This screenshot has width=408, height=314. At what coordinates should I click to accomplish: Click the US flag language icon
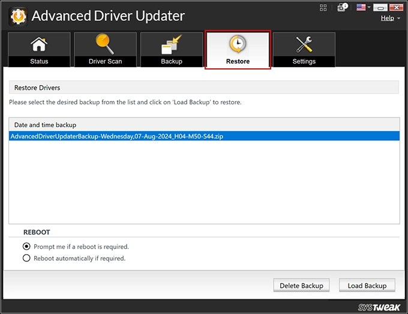pyautogui.click(x=361, y=7)
